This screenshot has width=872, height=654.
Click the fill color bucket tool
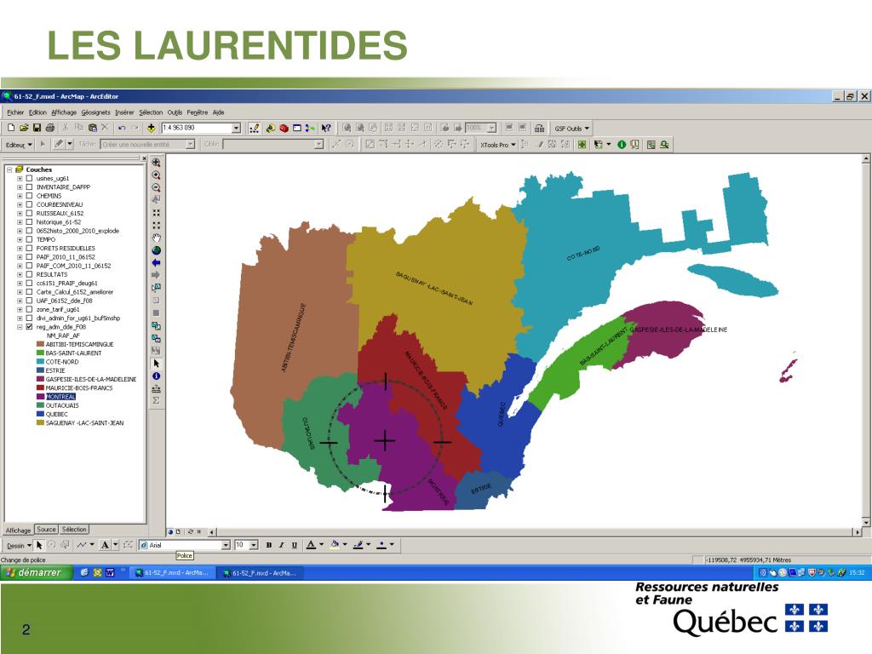coord(334,545)
